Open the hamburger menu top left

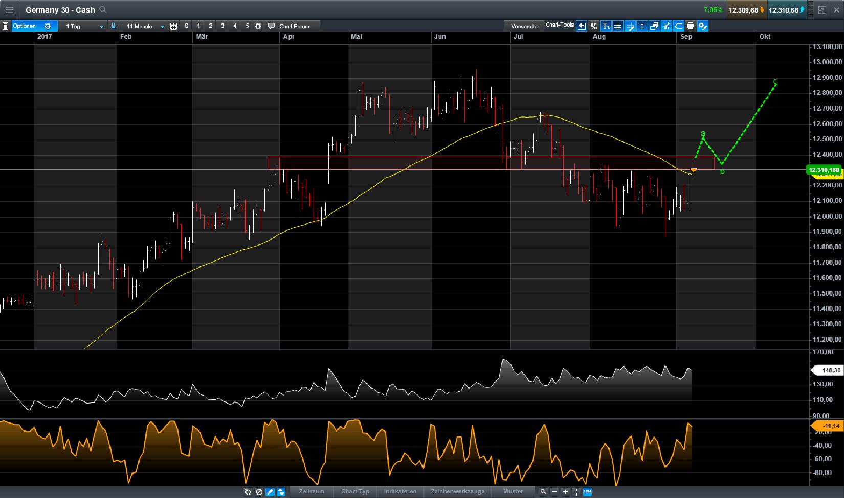pyautogui.click(x=10, y=10)
